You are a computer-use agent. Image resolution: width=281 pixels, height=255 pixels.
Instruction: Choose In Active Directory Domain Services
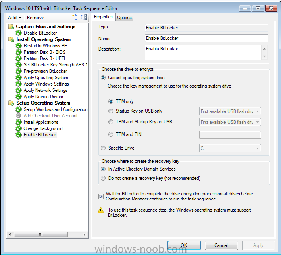pos(103,169)
